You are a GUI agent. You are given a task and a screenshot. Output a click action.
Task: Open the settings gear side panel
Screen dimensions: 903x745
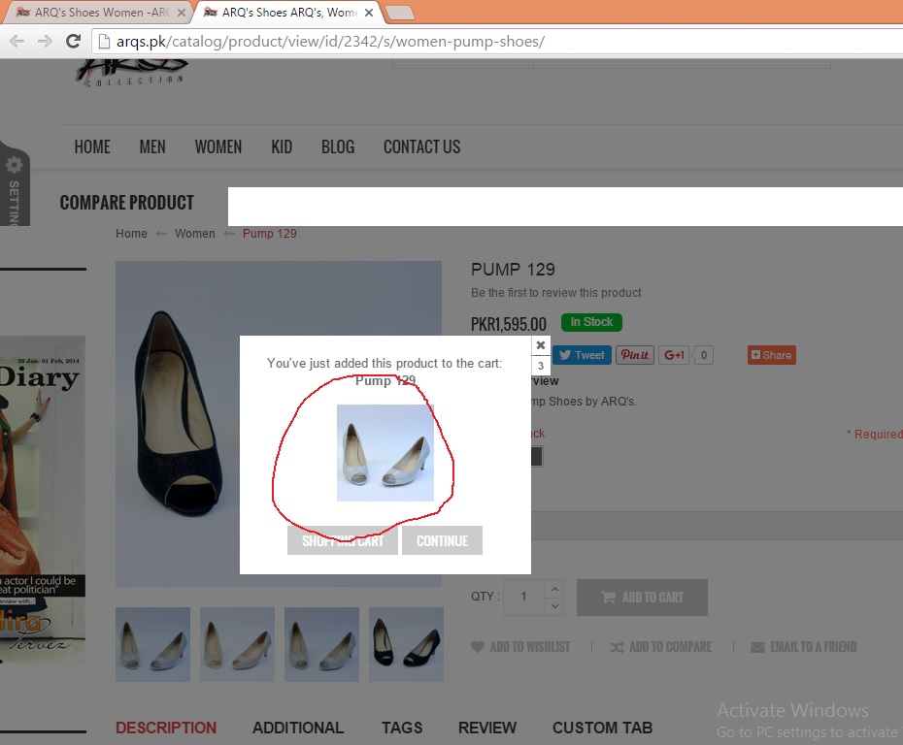tap(14, 166)
